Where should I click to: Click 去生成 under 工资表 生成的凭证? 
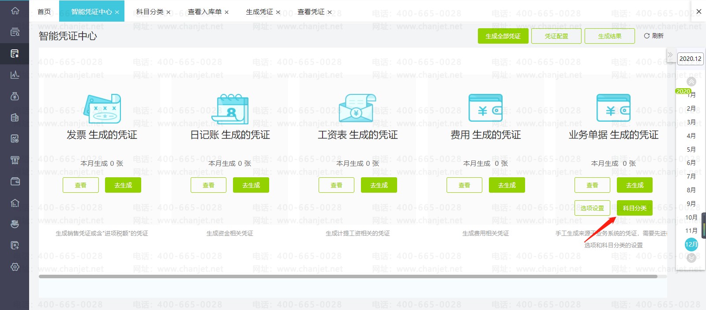[x=379, y=185]
